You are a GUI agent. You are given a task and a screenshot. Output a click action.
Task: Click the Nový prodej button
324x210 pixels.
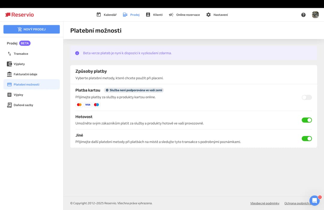[x=31, y=29]
